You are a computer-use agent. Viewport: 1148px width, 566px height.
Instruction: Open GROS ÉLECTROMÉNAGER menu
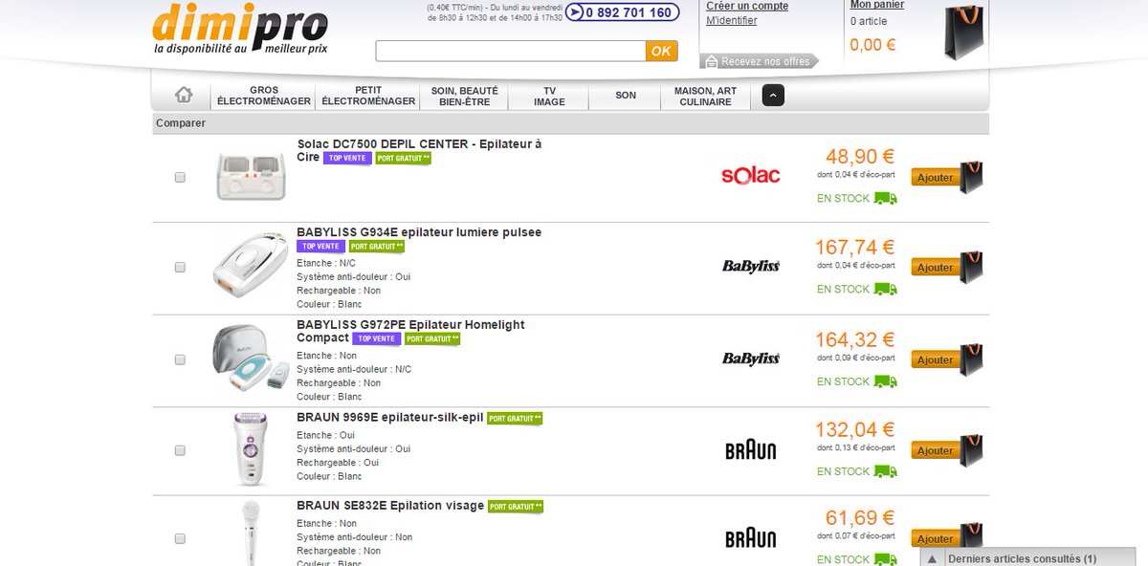pyautogui.click(x=264, y=96)
